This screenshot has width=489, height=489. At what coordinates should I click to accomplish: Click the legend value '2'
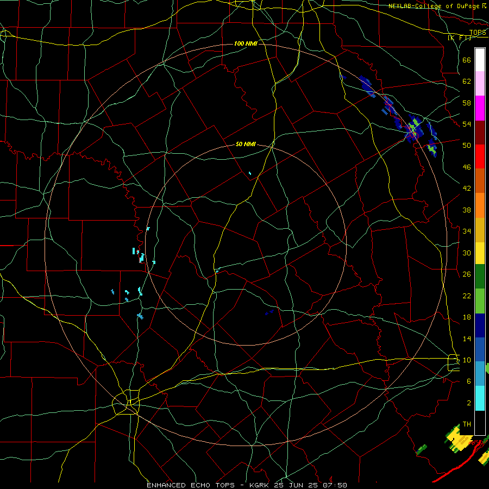coord(469,403)
